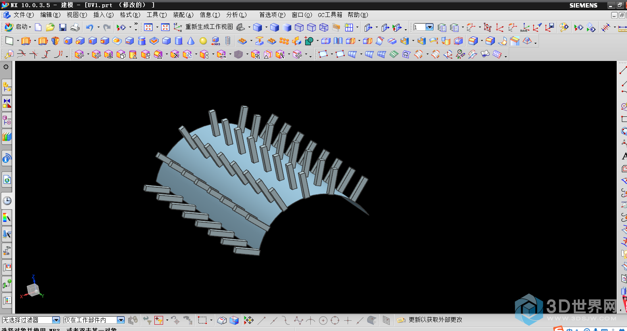Screen dimensions: 627x331
Task: Click the view triad in graphics window
Action: 32,287
